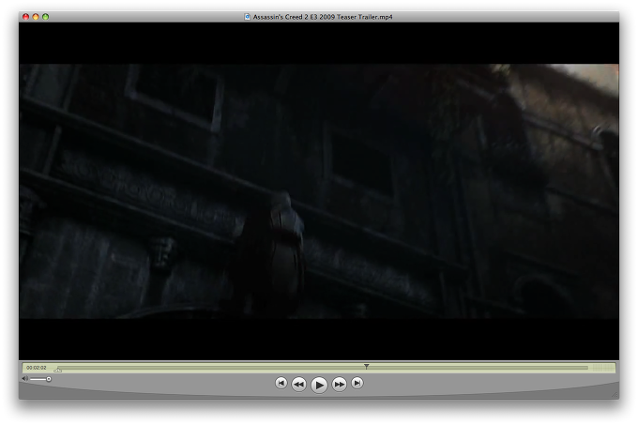Image resolution: width=638 pixels, height=425 pixels.
Task: Click the 00:02:02 timecode display
Action: click(37, 368)
